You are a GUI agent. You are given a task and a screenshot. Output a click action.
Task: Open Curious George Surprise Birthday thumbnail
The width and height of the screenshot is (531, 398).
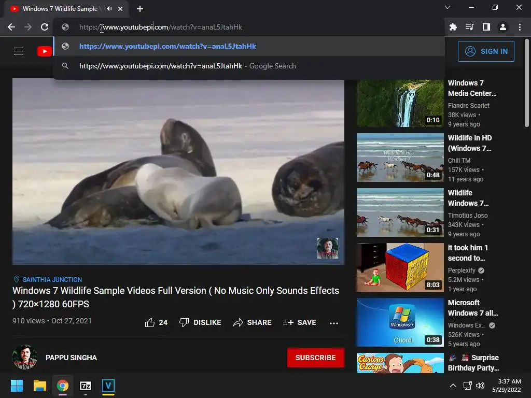coord(400,363)
